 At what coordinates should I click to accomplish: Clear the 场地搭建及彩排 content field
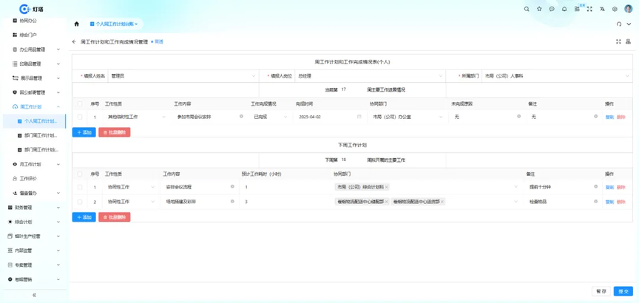pos(232,201)
